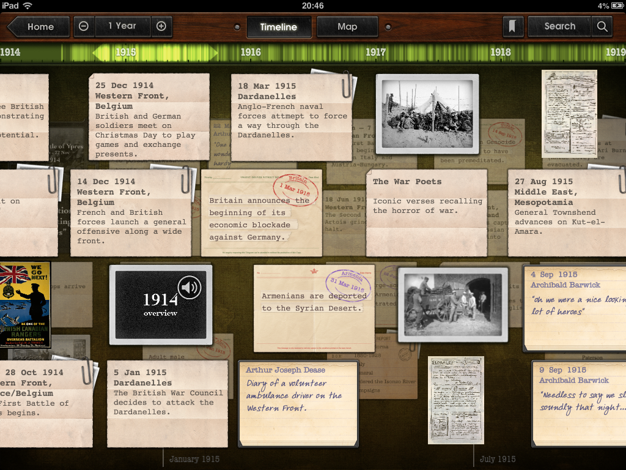
Task: Open the Search button in the toolbar
Action: click(x=559, y=26)
